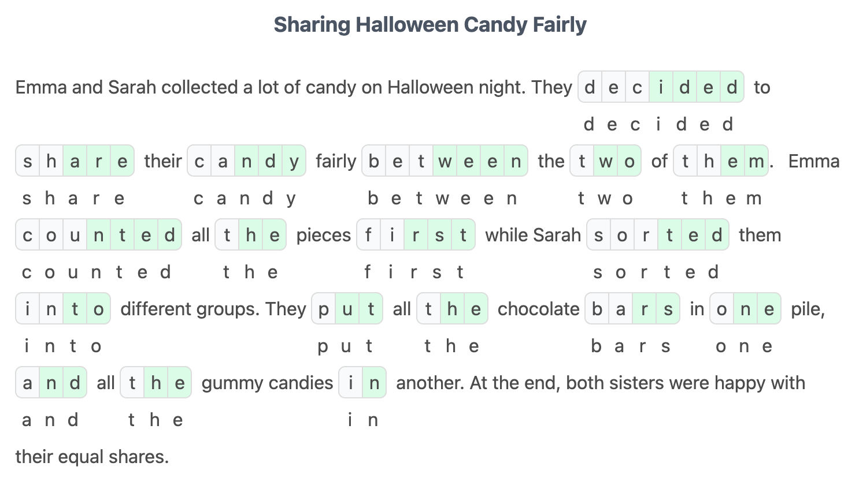Select the 'p' box in 'put'

click(x=323, y=309)
